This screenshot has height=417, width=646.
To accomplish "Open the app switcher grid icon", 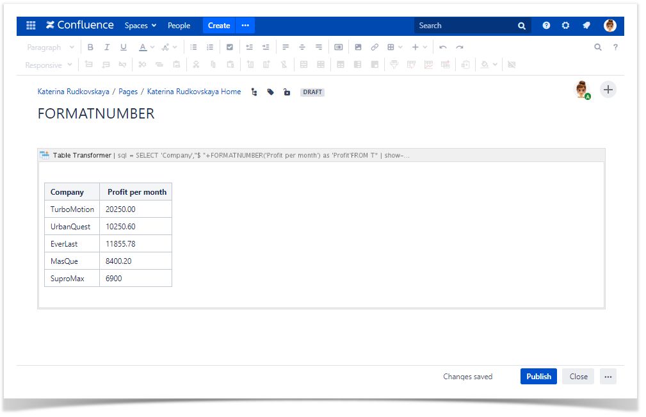I will coord(31,26).
